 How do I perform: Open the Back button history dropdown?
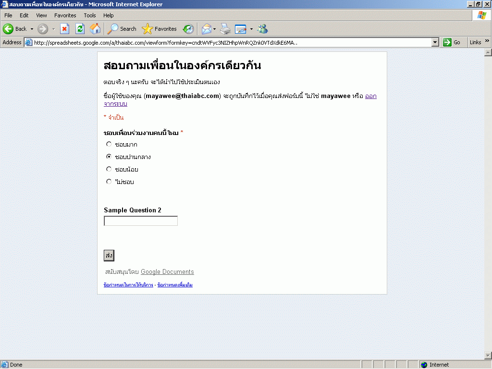click(x=32, y=29)
